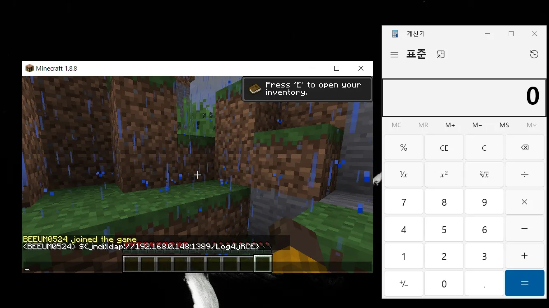Toggle Calculator keep-on-top mode icon

pos(441,55)
